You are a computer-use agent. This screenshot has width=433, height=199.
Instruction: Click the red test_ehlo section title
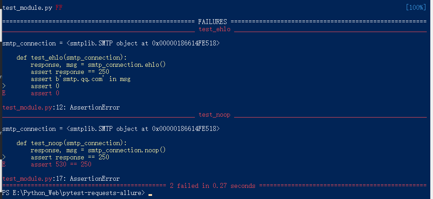click(214, 29)
